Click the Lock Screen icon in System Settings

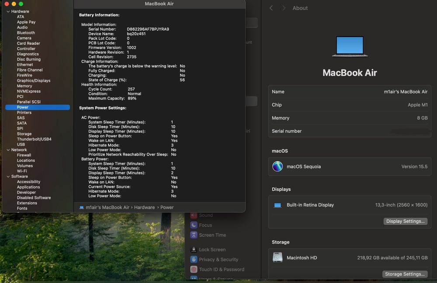[194, 249]
